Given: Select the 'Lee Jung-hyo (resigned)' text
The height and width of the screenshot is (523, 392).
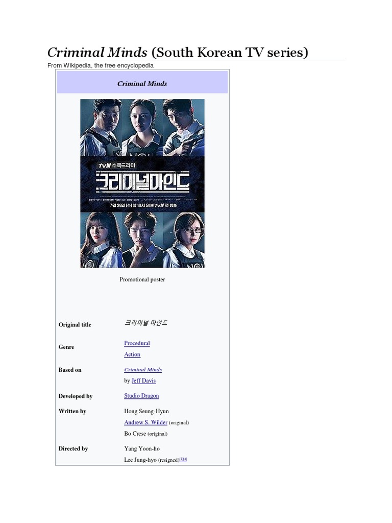Looking at the screenshot, I should pyautogui.click(x=152, y=460).
